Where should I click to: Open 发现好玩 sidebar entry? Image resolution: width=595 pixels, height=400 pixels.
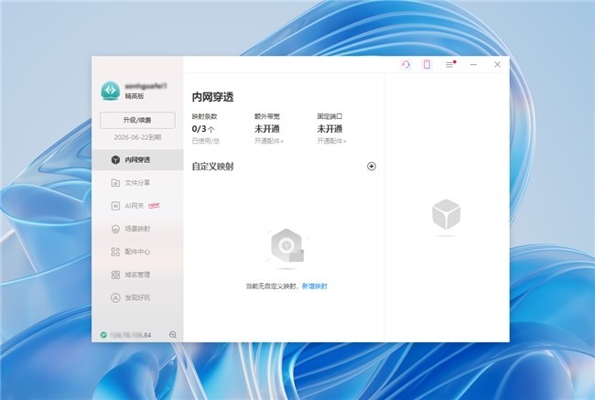(x=137, y=297)
